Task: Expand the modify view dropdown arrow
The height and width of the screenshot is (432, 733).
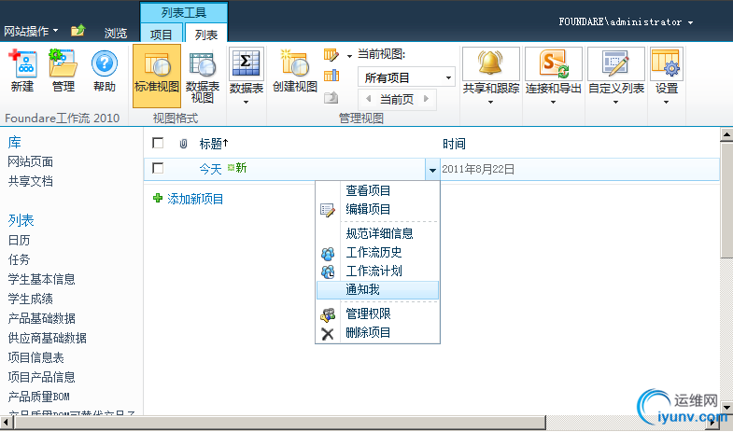Action: (x=349, y=56)
